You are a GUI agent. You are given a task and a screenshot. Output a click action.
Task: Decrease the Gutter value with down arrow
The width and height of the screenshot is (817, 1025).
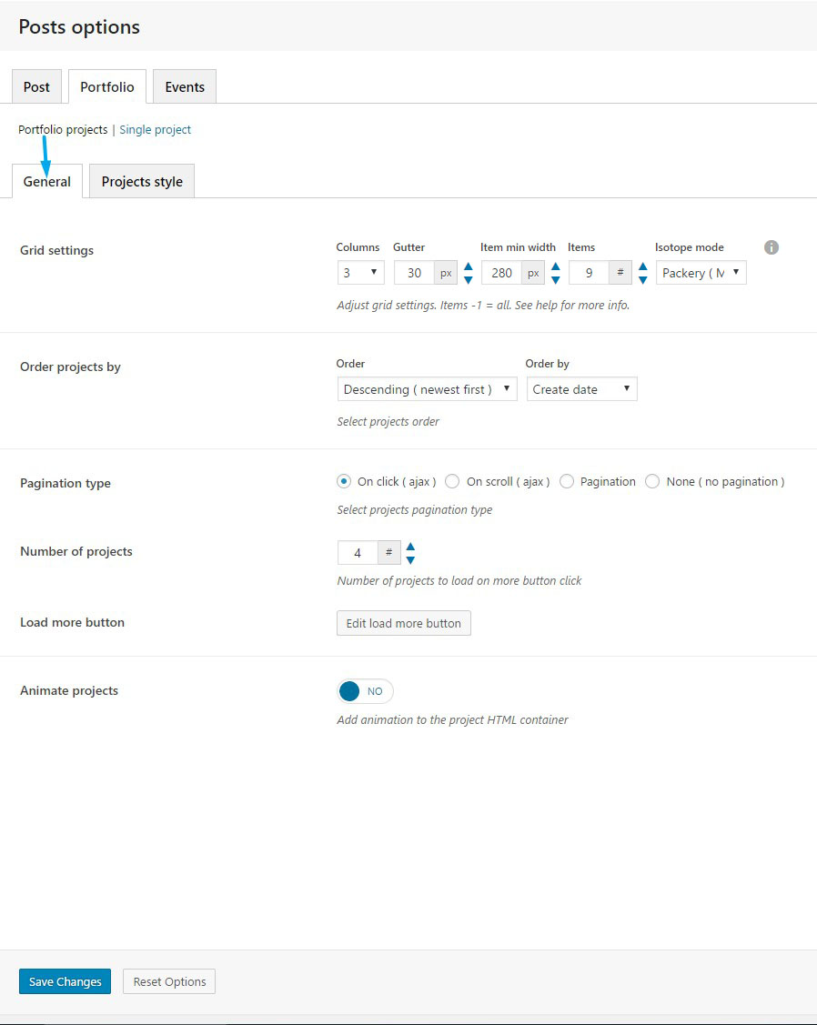(469, 280)
